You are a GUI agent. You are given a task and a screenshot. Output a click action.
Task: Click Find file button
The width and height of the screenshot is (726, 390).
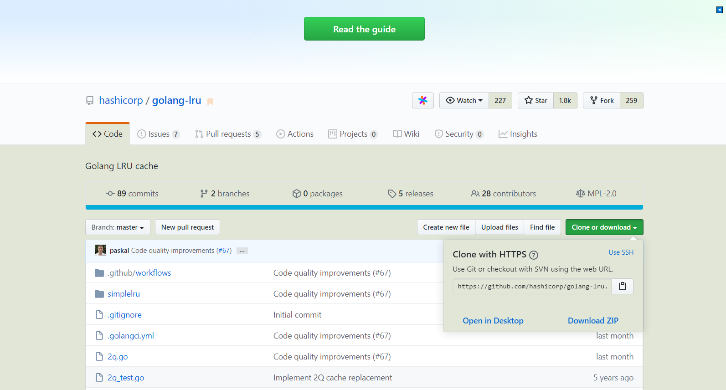(542, 227)
